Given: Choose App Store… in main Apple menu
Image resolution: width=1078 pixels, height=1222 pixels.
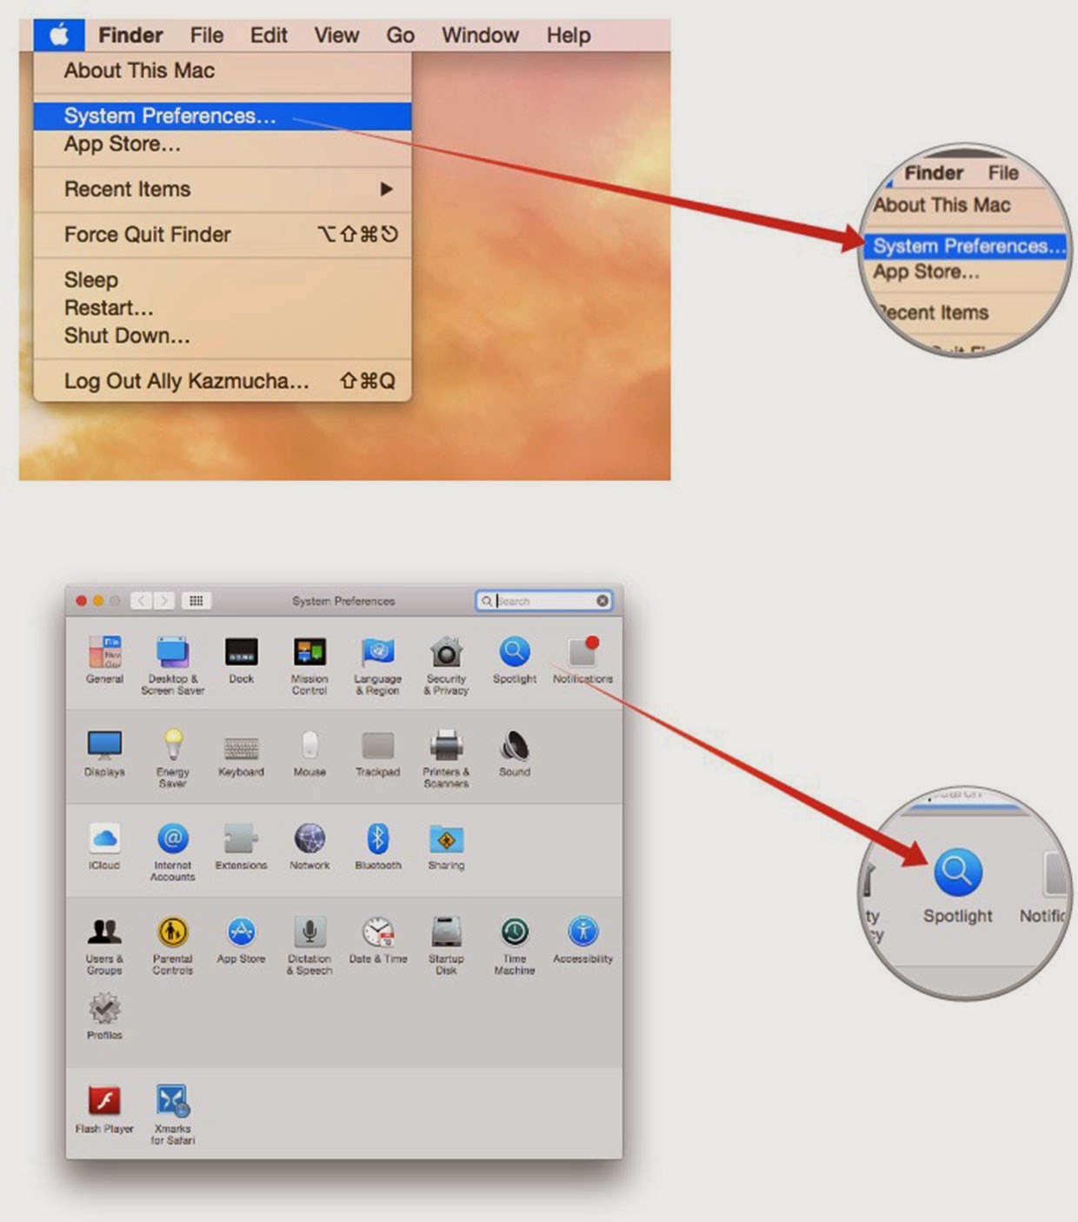Looking at the screenshot, I should 223,144.
